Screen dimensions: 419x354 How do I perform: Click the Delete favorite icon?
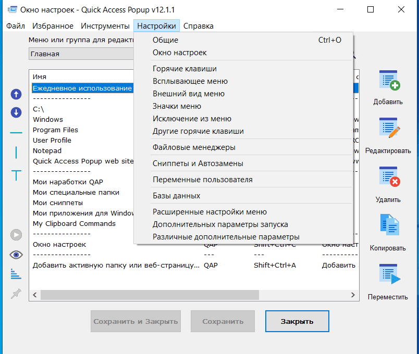click(x=388, y=178)
